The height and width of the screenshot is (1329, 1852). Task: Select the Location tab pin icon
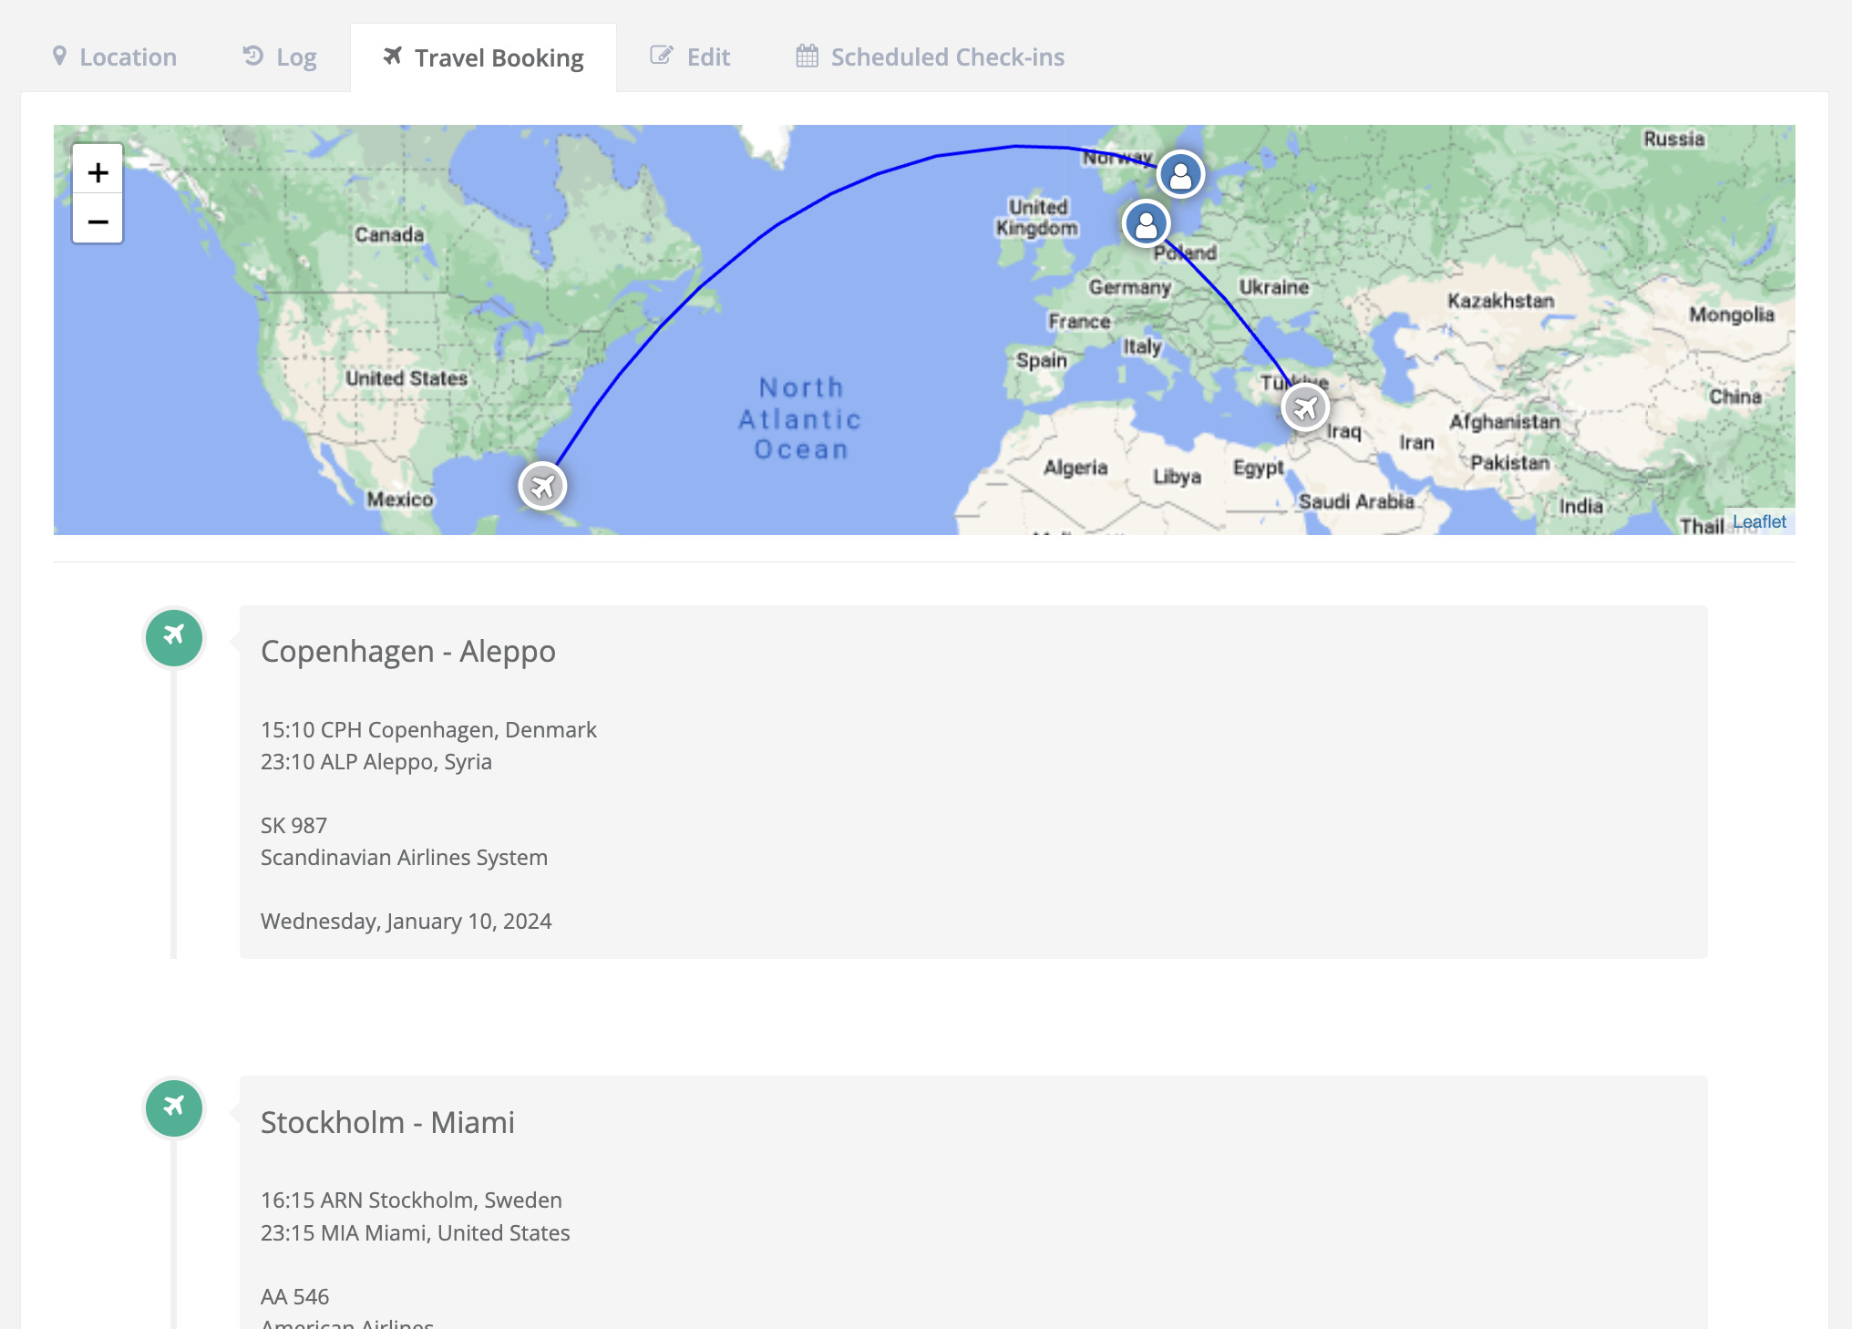point(60,57)
